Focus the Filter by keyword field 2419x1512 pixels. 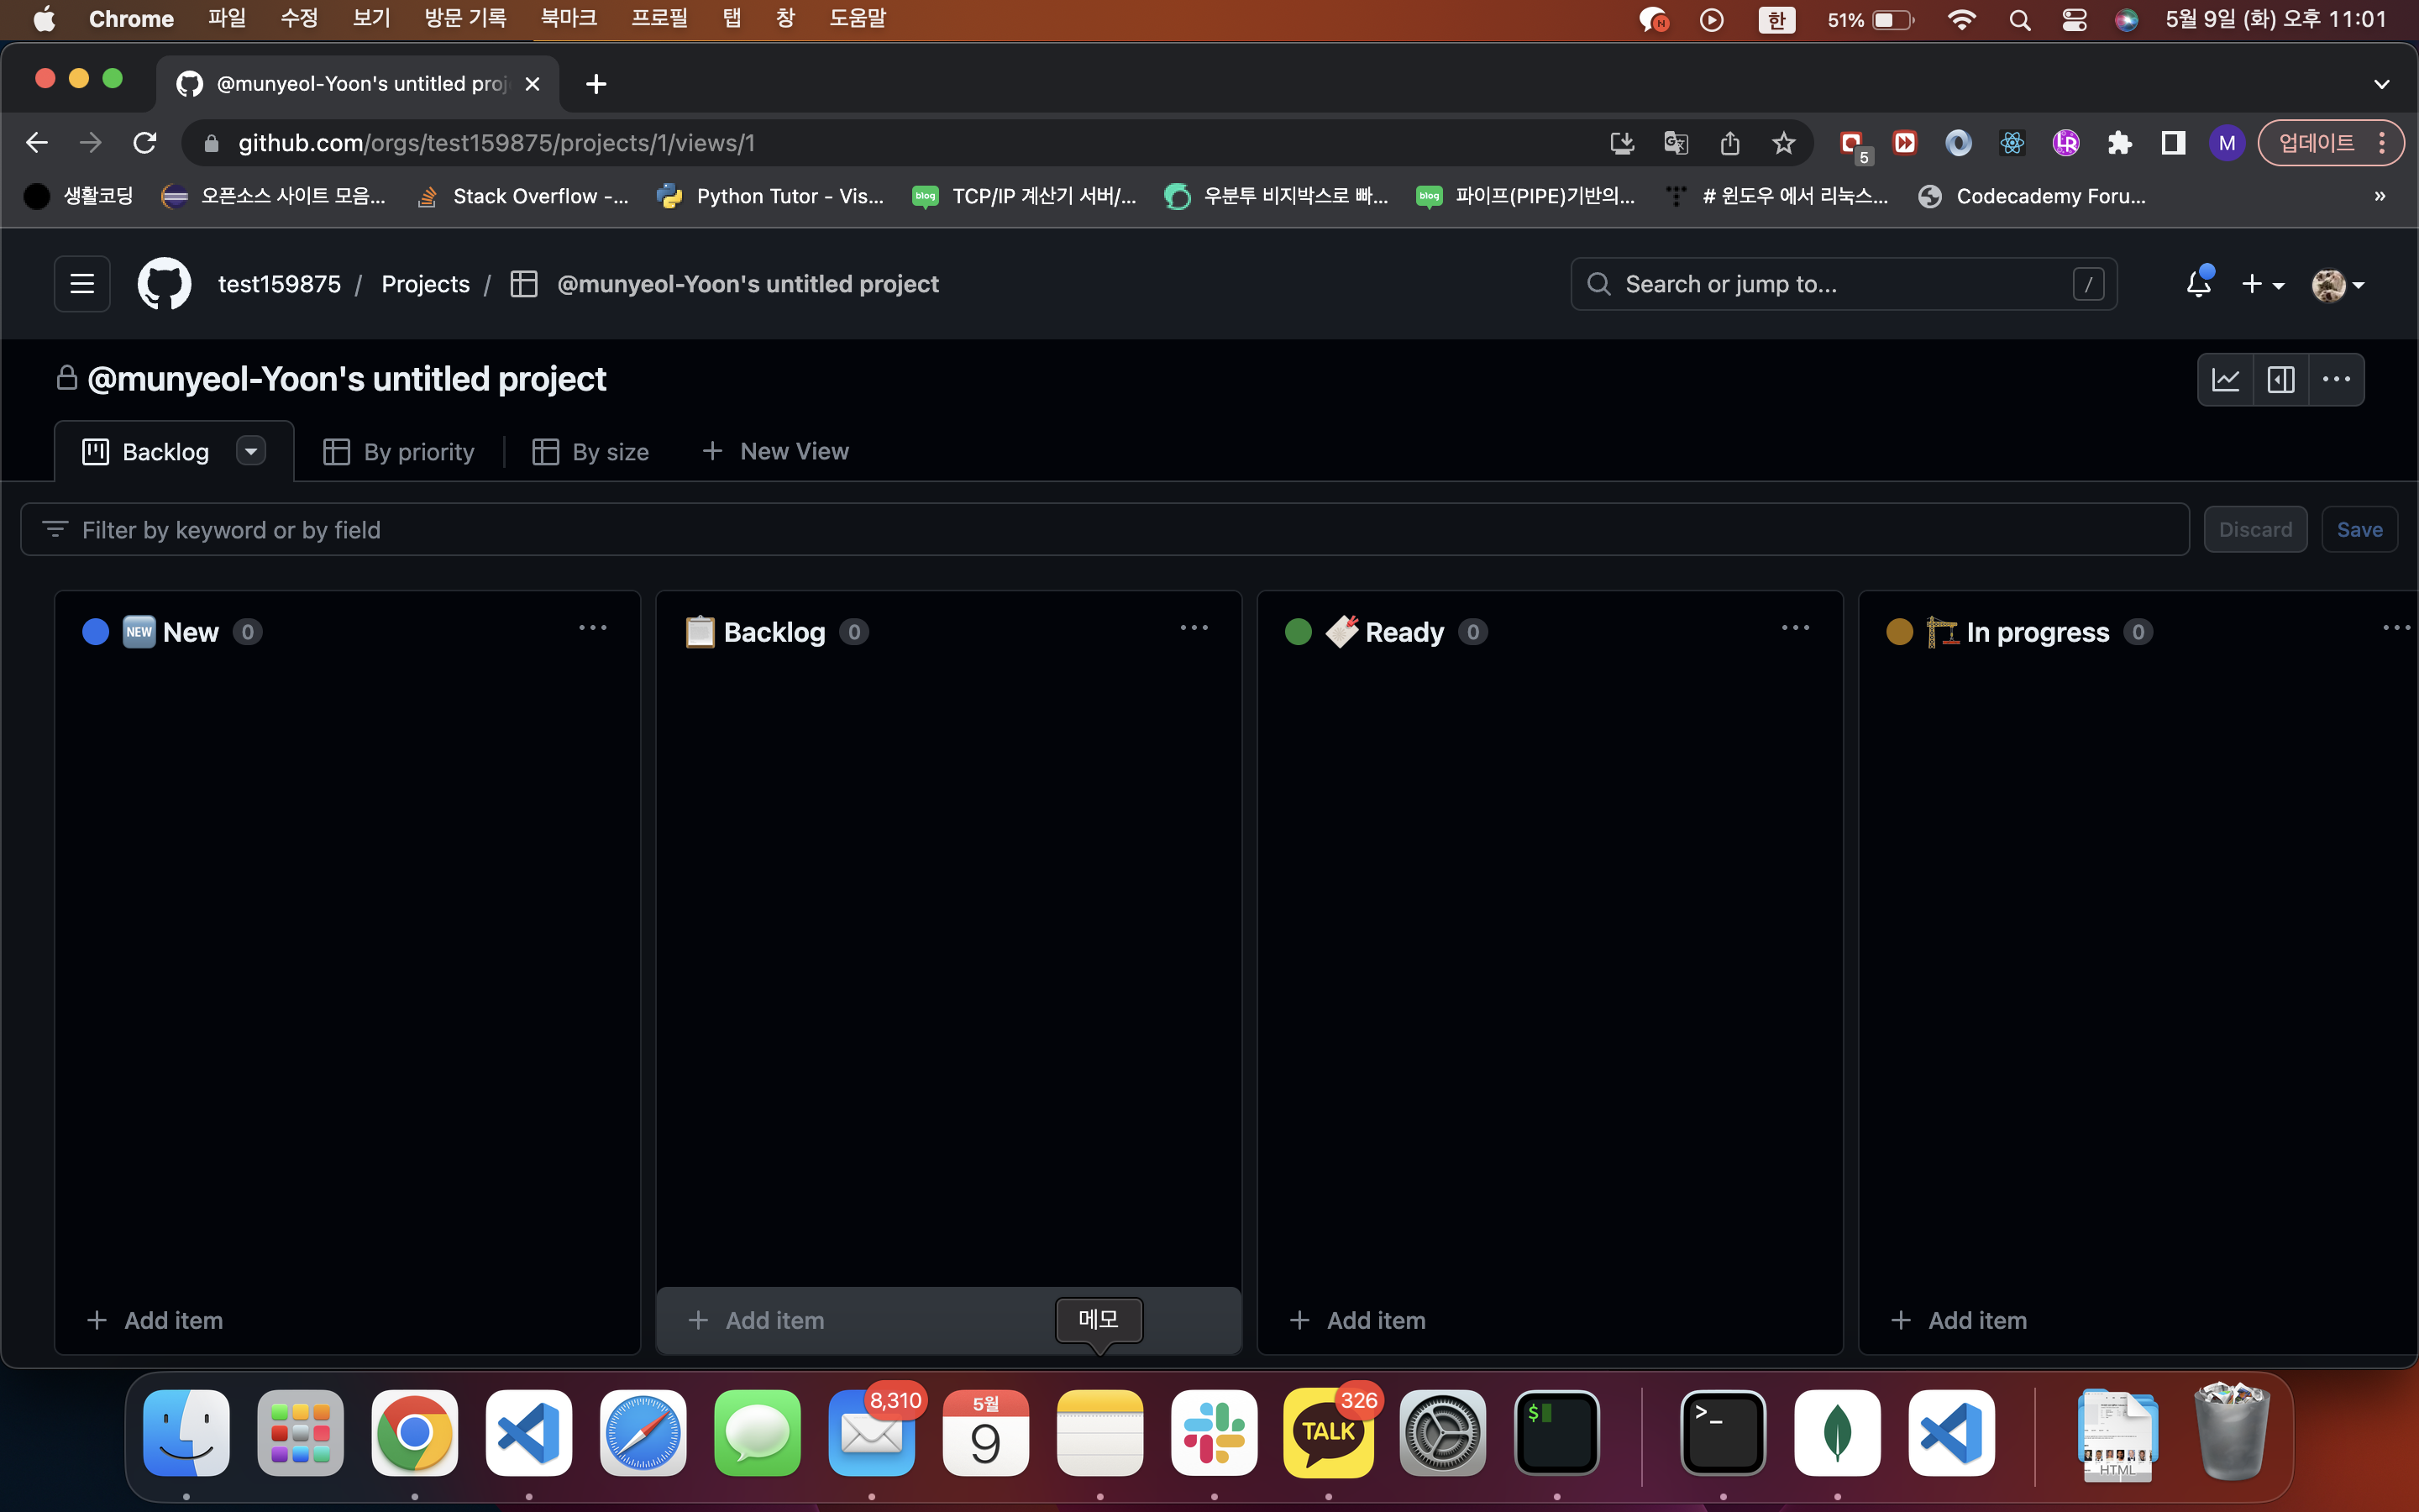click(1099, 530)
